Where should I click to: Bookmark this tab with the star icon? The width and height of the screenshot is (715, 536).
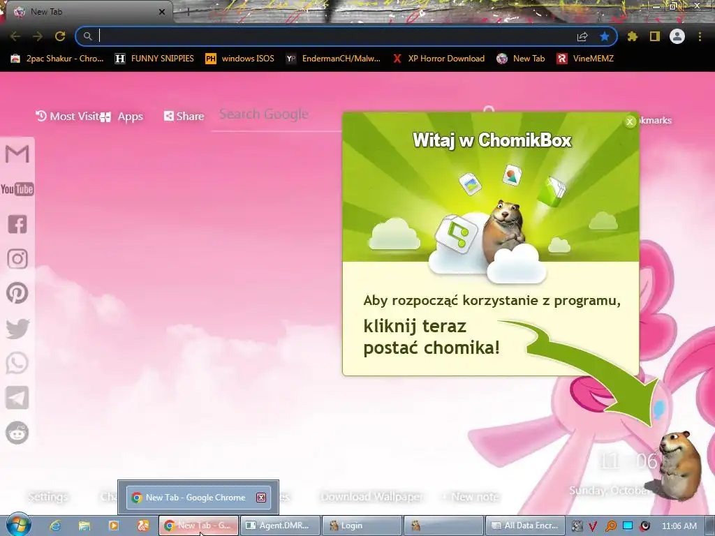point(605,36)
